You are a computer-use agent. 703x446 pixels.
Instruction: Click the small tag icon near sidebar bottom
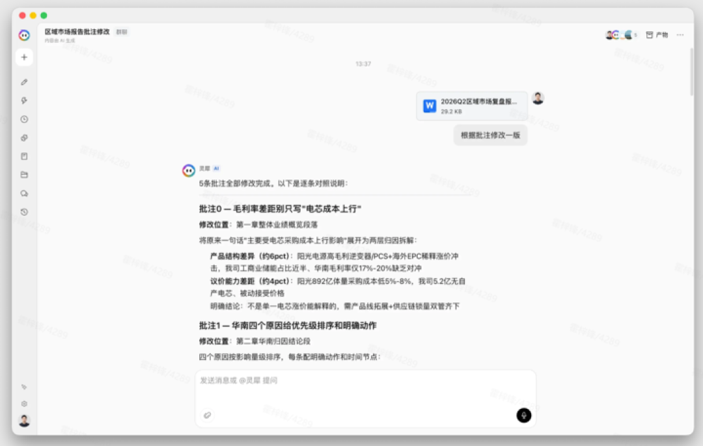(x=24, y=386)
